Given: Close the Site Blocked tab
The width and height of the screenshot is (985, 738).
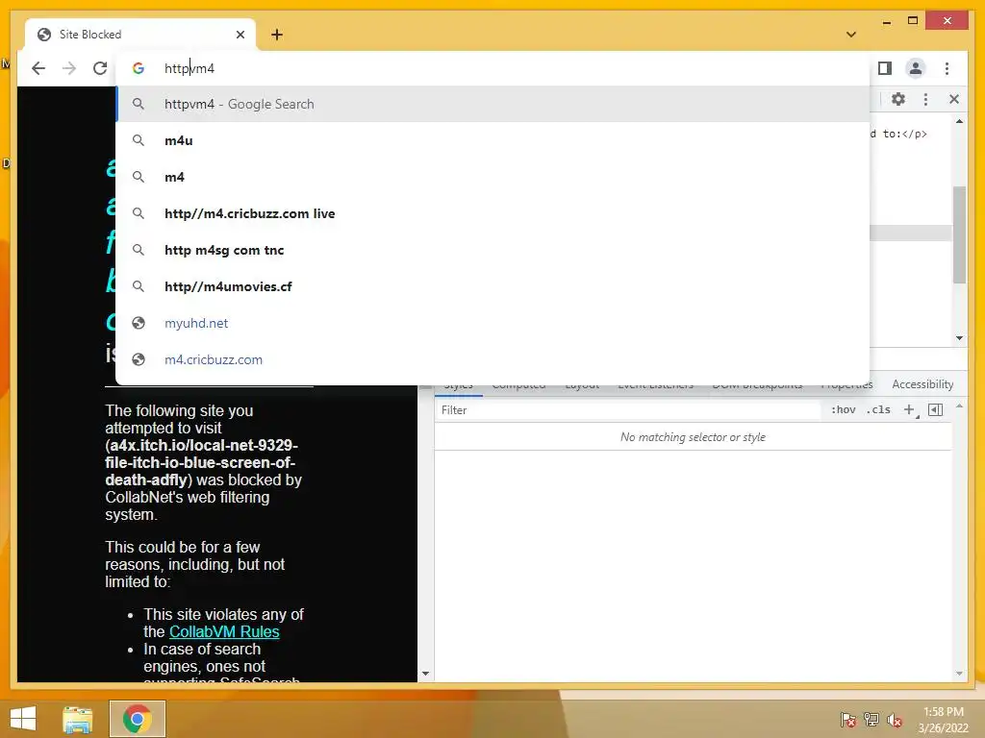Looking at the screenshot, I should pyautogui.click(x=240, y=35).
